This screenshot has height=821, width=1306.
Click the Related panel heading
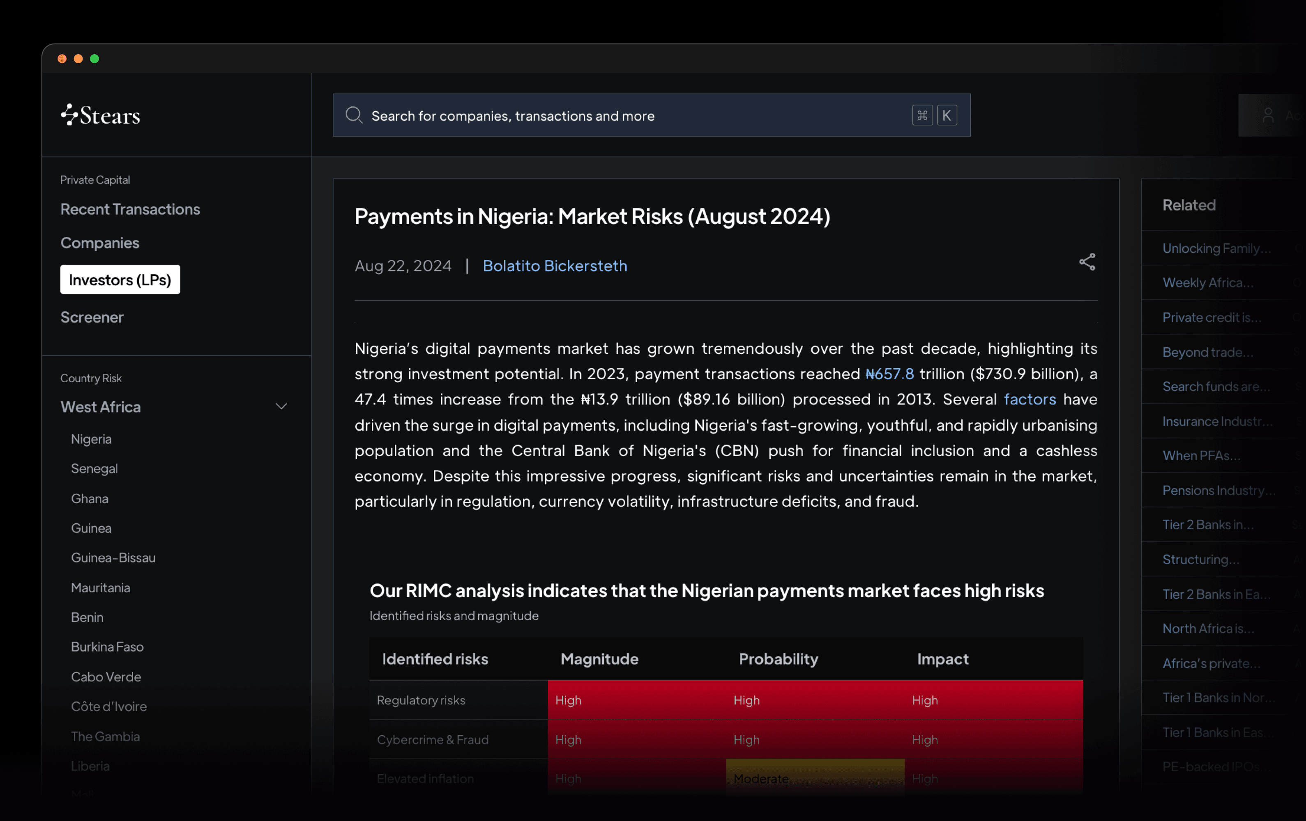pos(1189,205)
